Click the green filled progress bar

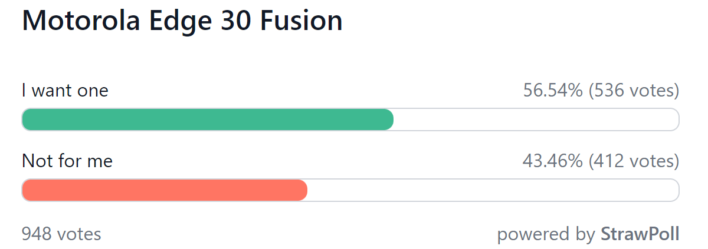[x=208, y=119]
